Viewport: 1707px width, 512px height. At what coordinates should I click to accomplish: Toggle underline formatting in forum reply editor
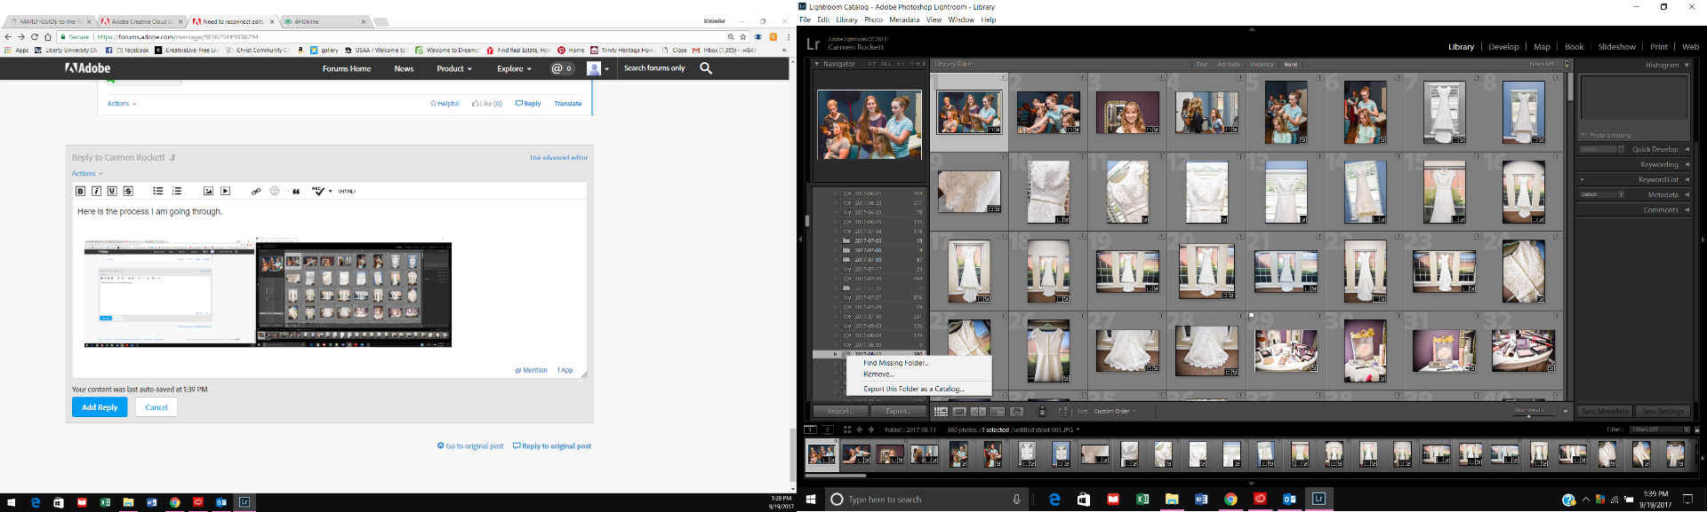coord(112,191)
